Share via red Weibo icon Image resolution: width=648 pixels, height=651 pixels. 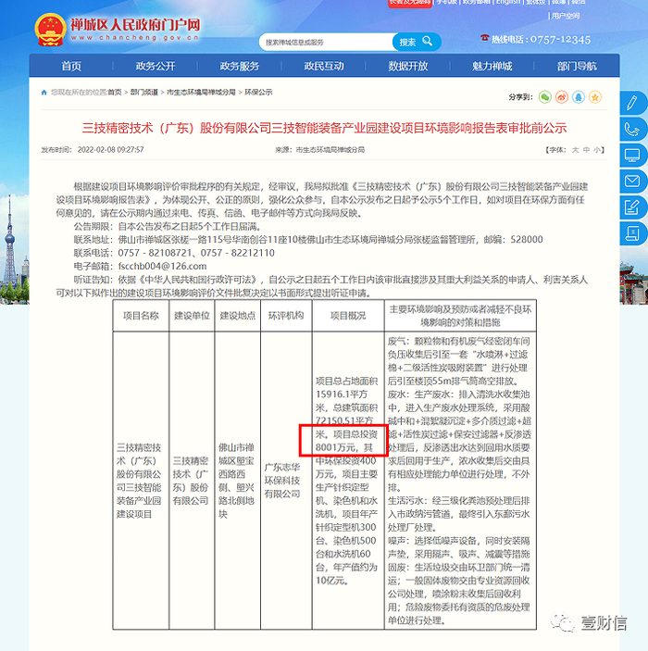click(562, 97)
